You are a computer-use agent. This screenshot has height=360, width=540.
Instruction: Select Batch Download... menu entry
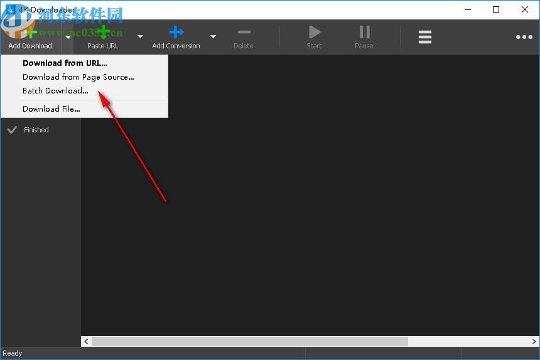point(84,91)
